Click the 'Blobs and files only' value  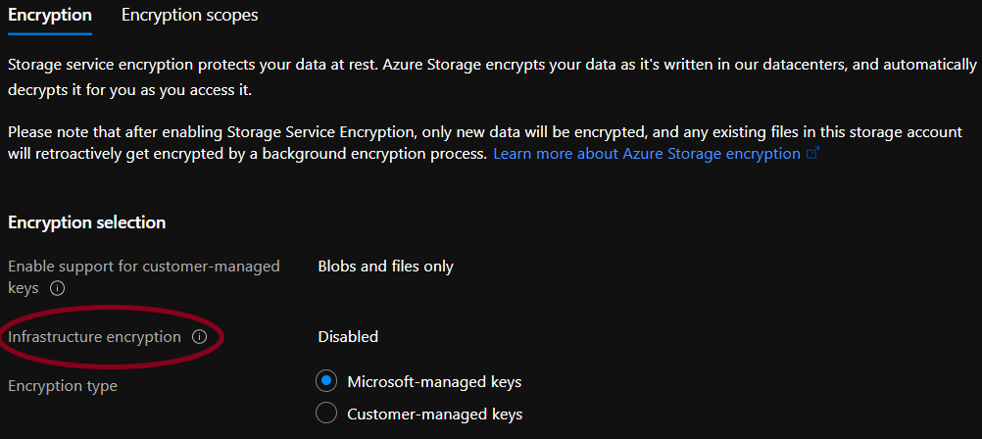click(385, 267)
